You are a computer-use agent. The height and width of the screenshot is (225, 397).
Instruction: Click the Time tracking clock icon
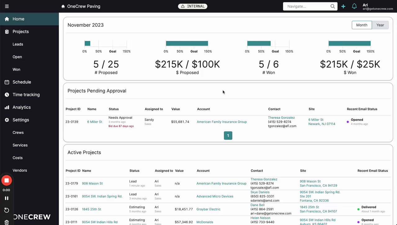tap(7, 95)
